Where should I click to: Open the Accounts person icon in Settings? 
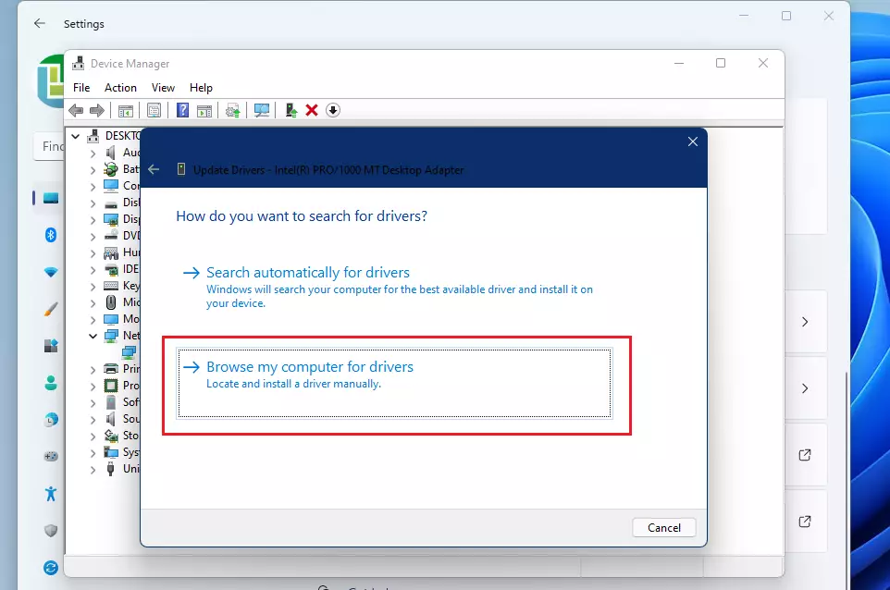(x=51, y=383)
